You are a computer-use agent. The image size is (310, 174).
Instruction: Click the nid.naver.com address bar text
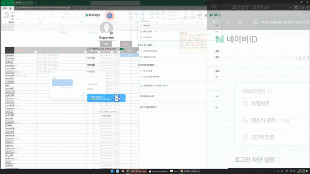coord(286,22)
